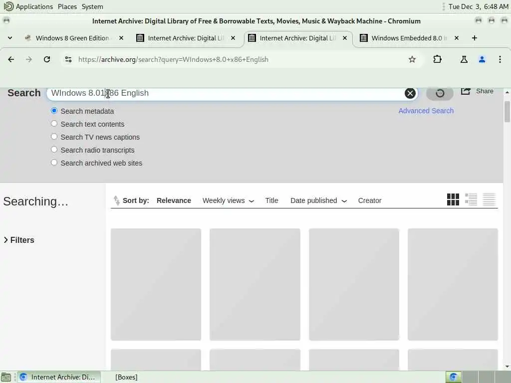Switch to extended list view
The image size is (511, 383).
coord(471,199)
